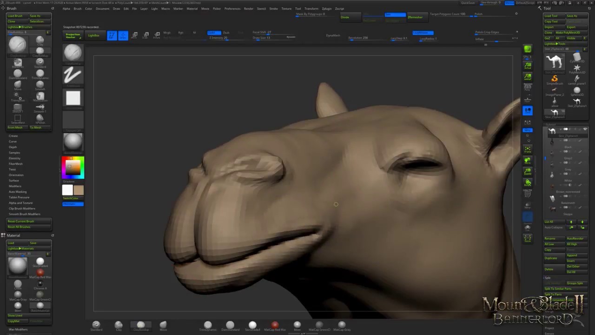Choose the Transpose brush
This screenshot has width=595, height=335.
point(18,96)
